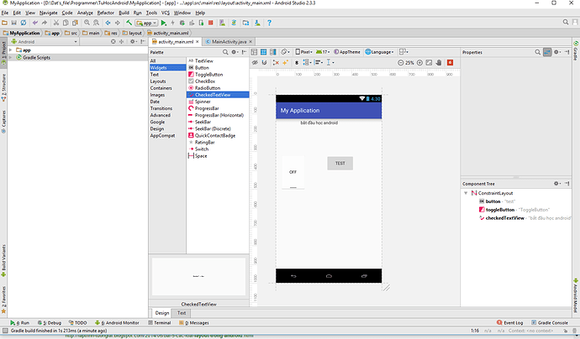Viewport: 580px width, 339px height.
Task: Select the ToggleButton widget in the design preview
Action: coord(293,173)
